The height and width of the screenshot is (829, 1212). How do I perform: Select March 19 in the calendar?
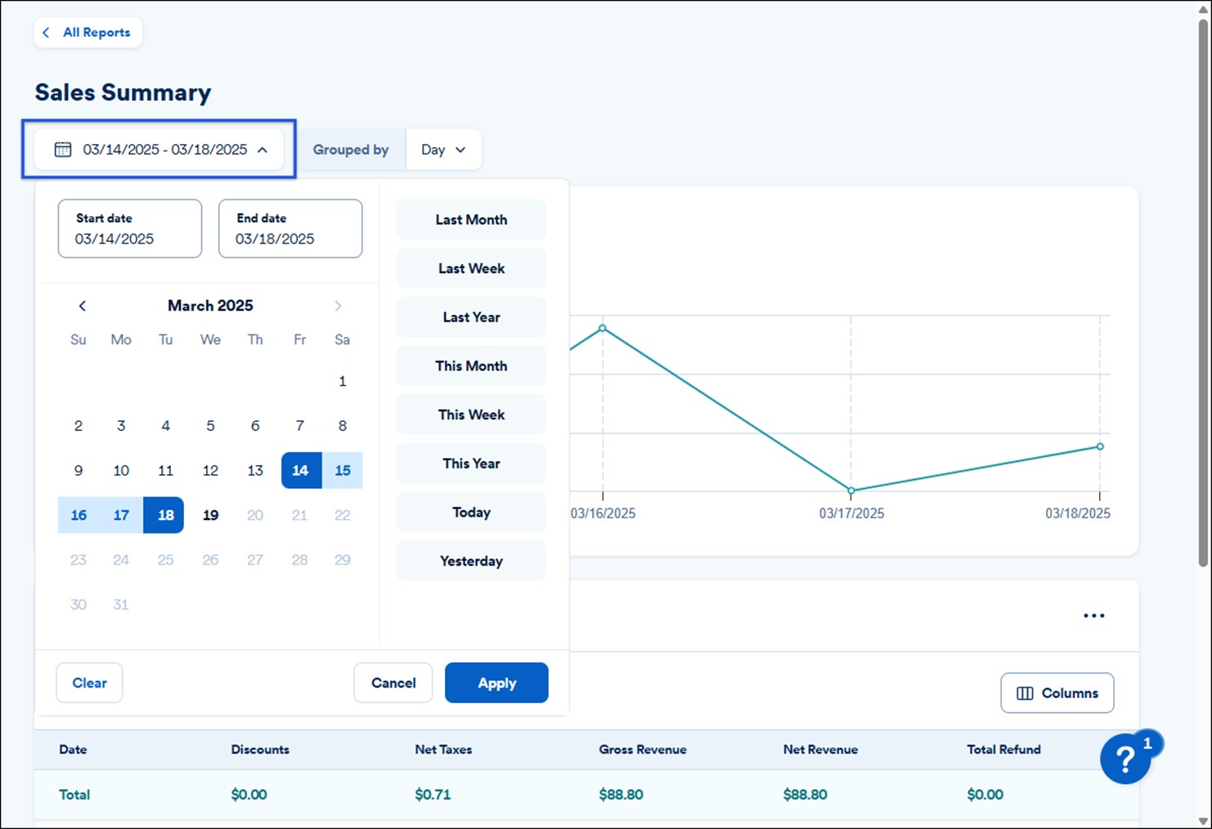click(x=210, y=515)
